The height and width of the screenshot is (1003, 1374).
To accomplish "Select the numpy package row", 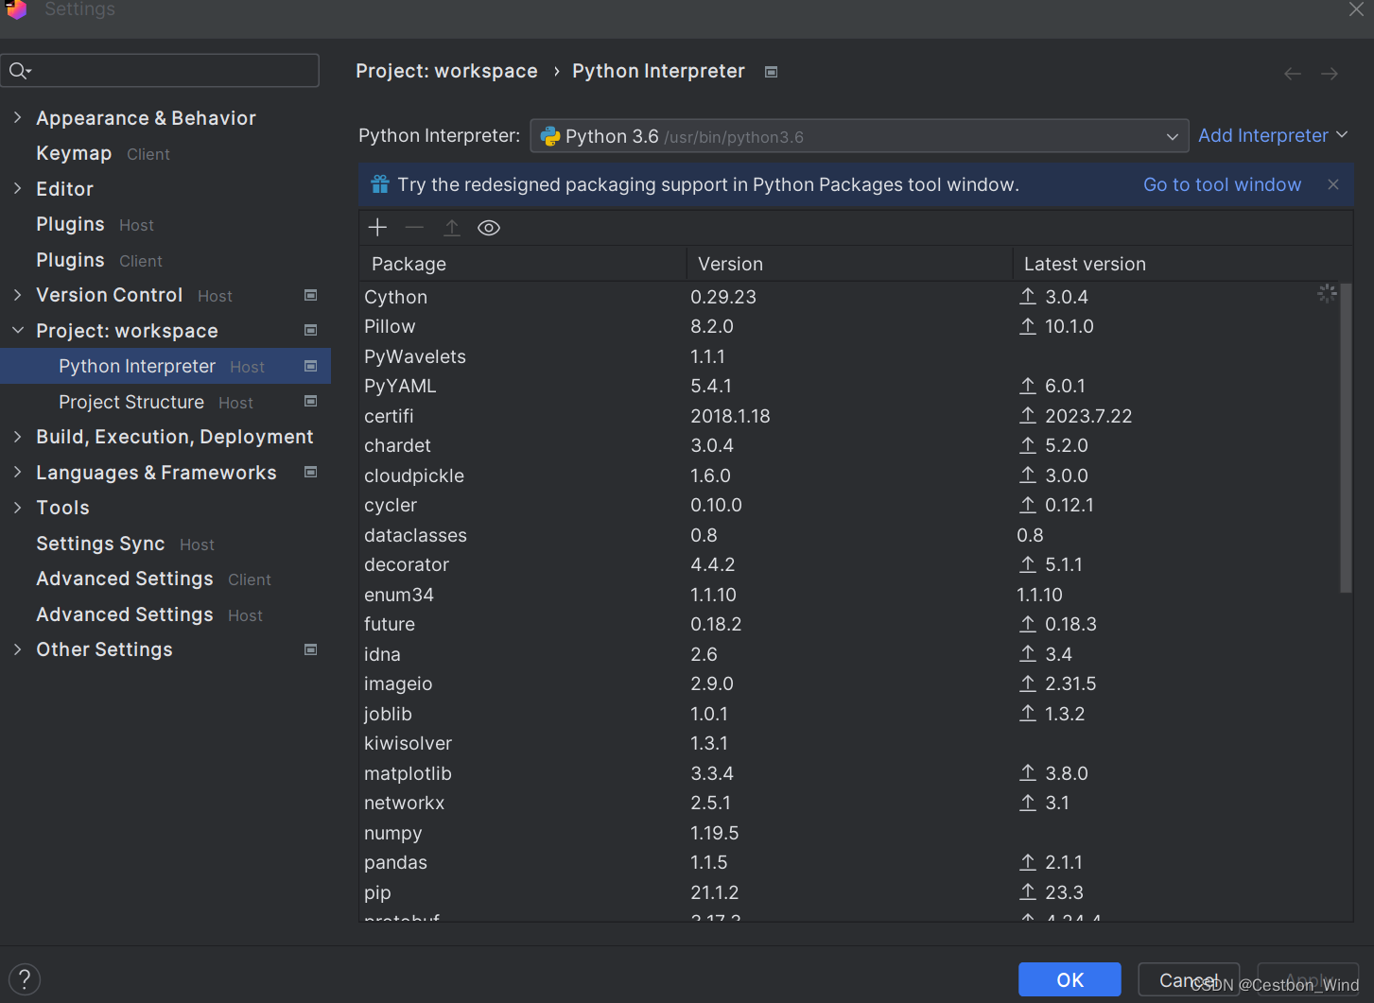I will coord(849,833).
